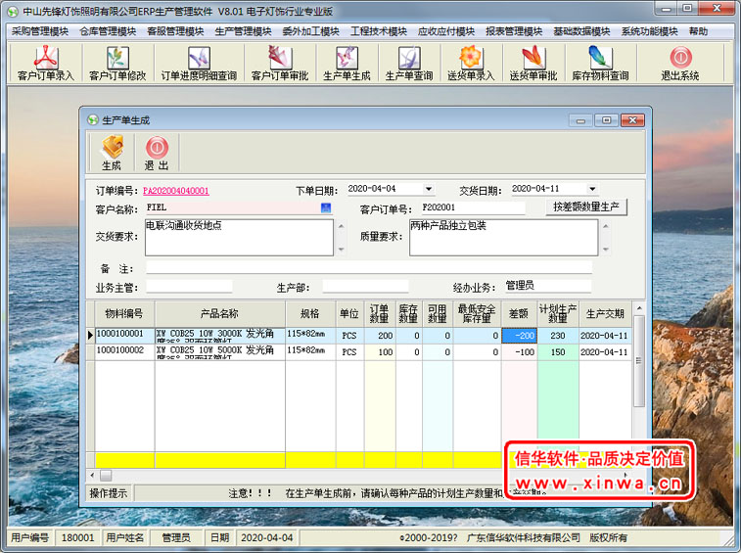Open 客户订单录入 toolbar icon
Viewport: 741px width, 553px height.
pos(45,63)
